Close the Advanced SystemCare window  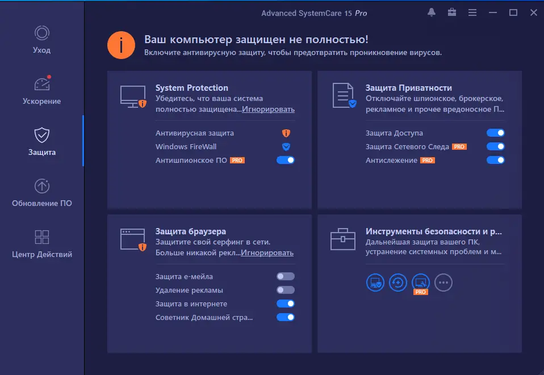point(534,12)
